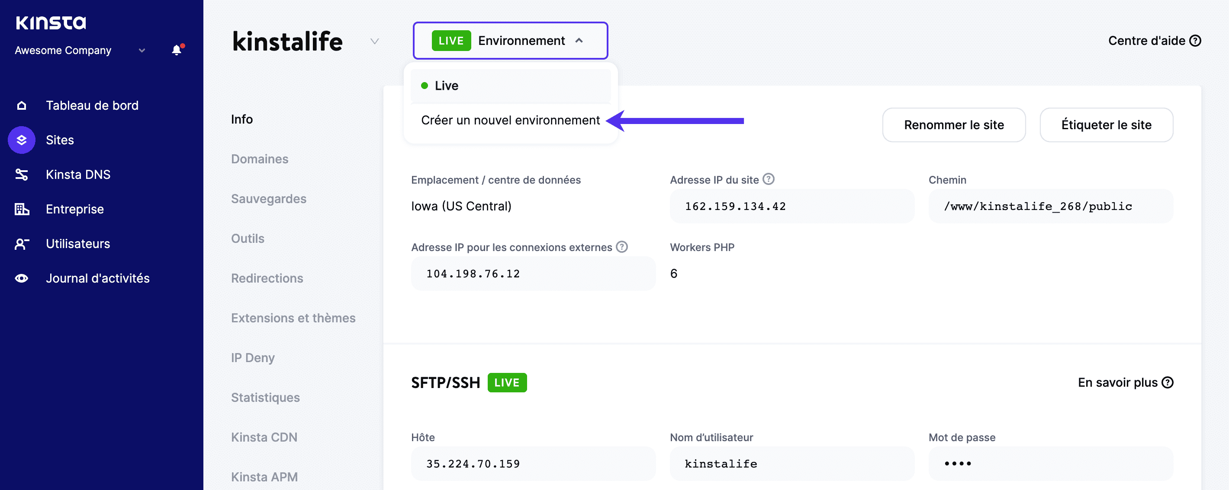Expand the Awesome Company dropdown

tap(141, 50)
